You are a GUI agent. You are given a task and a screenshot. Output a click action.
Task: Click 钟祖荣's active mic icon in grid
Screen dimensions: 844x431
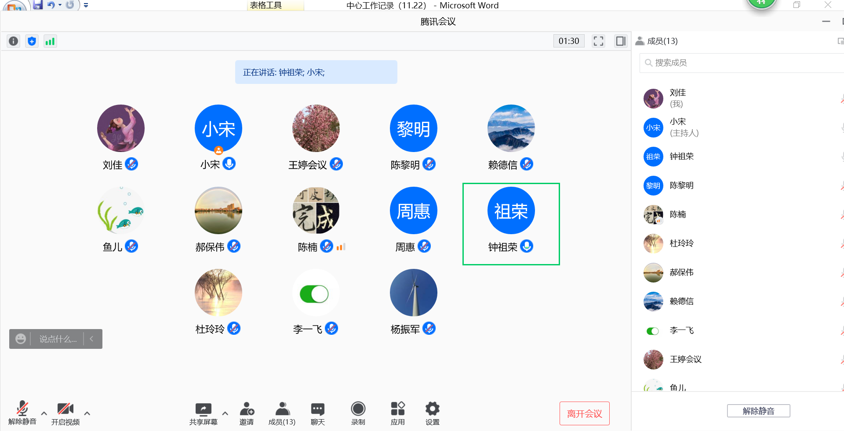click(x=527, y=246)
